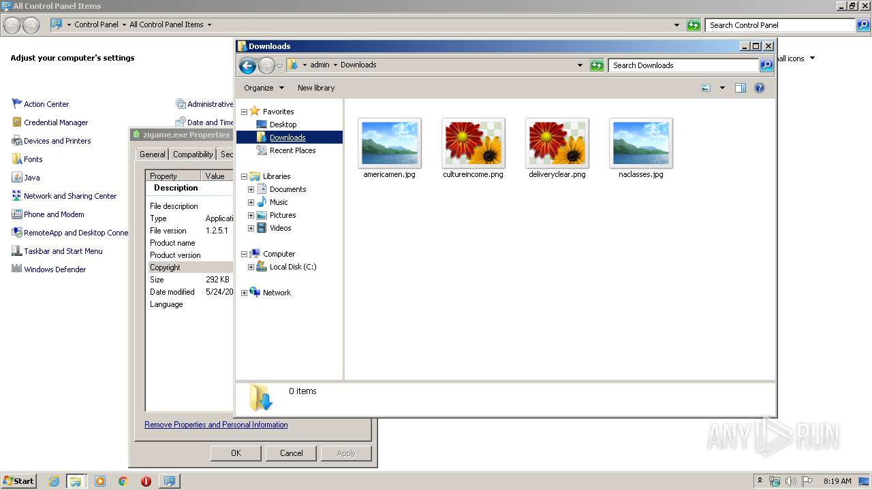Expand the Network tree node
This screenshot has width=872, height=490.
(x=244, y=293)
